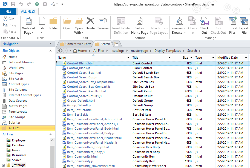Open the Control_SearchBox.html file link
This screenshot has height=168, width=250.
click(x=84, y=73)
